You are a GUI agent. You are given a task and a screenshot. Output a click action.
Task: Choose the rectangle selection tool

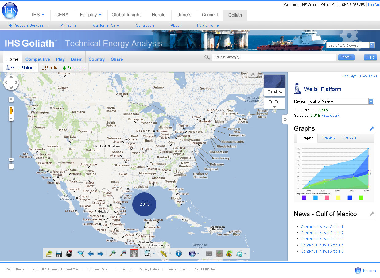(148, 253)
